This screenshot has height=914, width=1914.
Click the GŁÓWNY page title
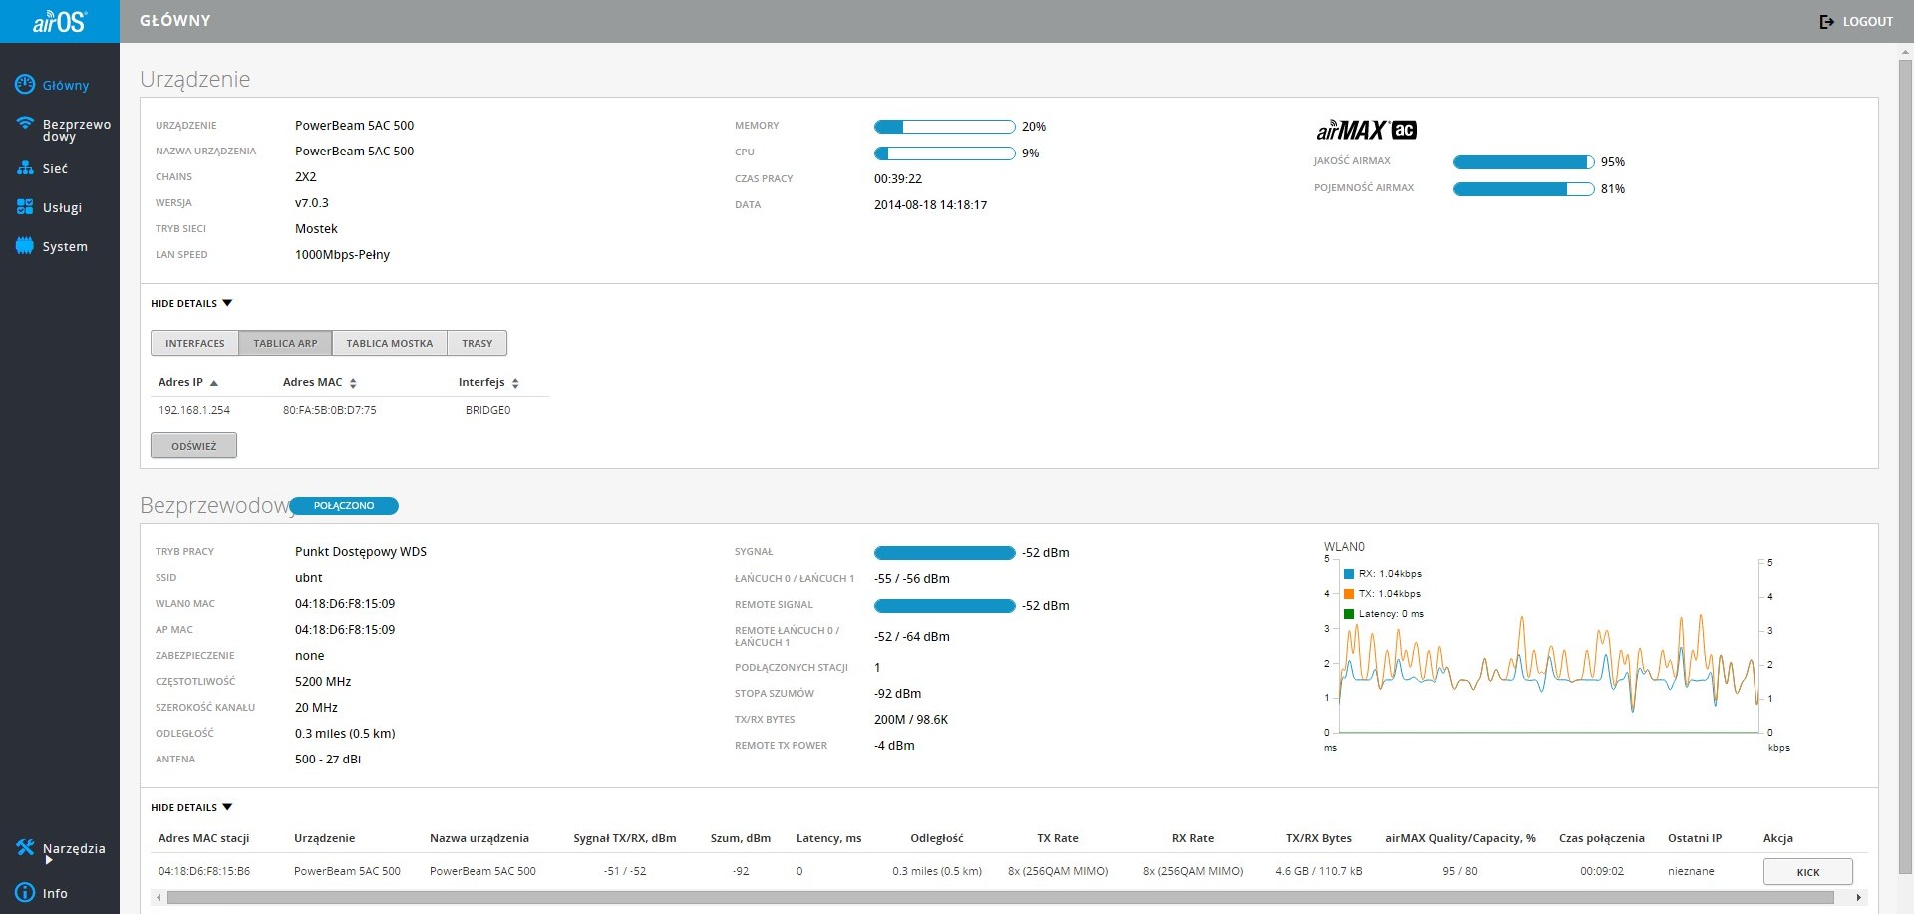(175, 21)
